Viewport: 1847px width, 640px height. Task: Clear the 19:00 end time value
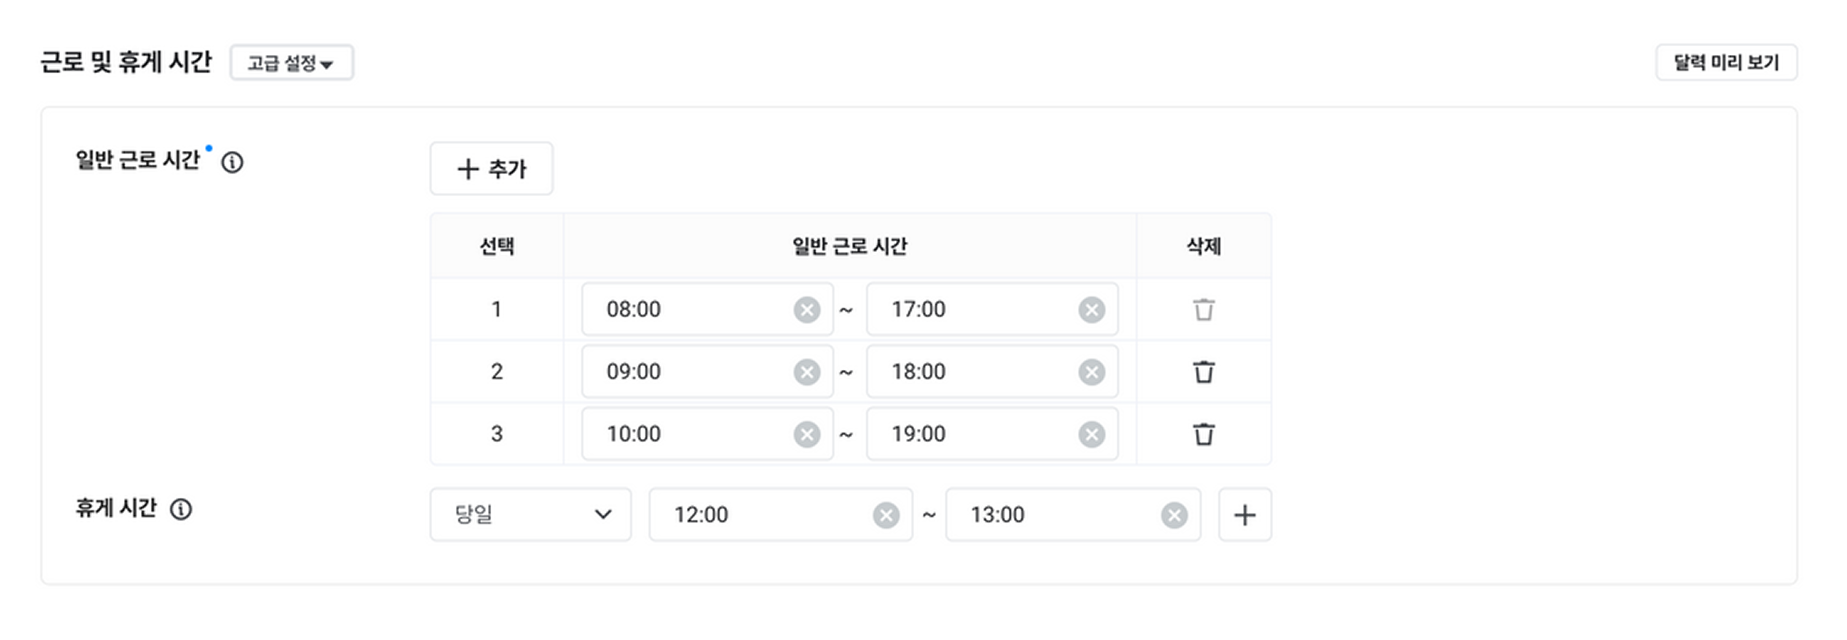point(1091,434)
